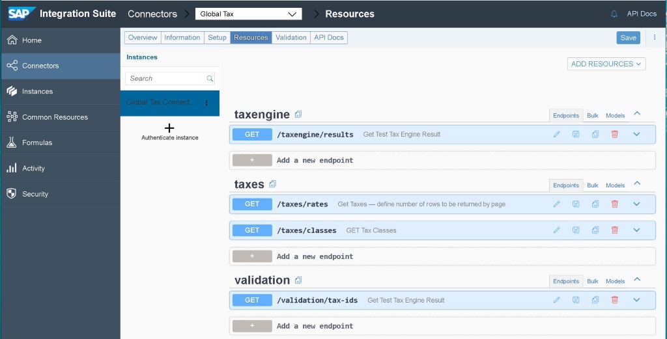Open the kebab menu next to Save

pyautogui.click(x=655, y=37)
